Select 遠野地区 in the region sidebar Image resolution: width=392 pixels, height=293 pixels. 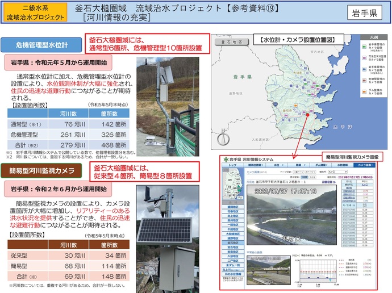[x=232, y=238]
